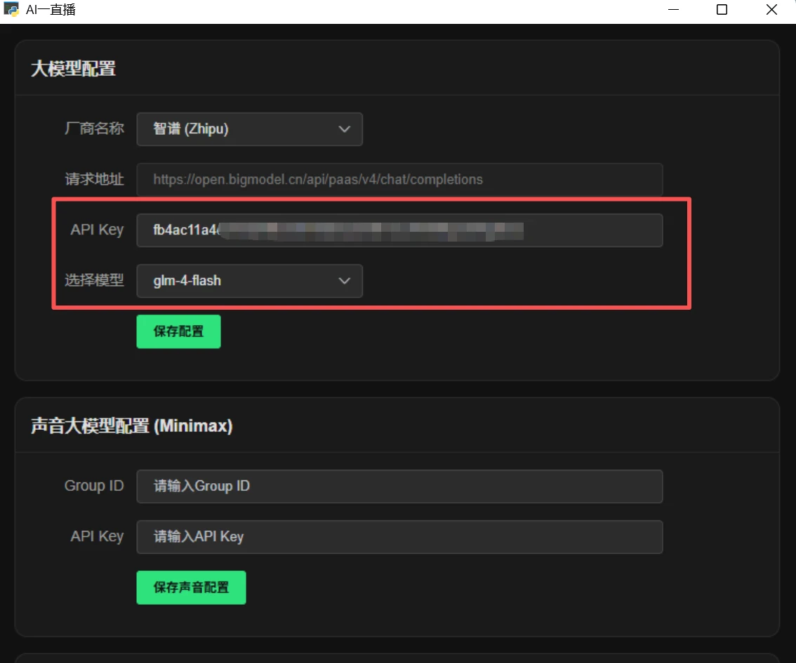
Task: Minimize the AI一直播 window
Action: coord(673,10)
